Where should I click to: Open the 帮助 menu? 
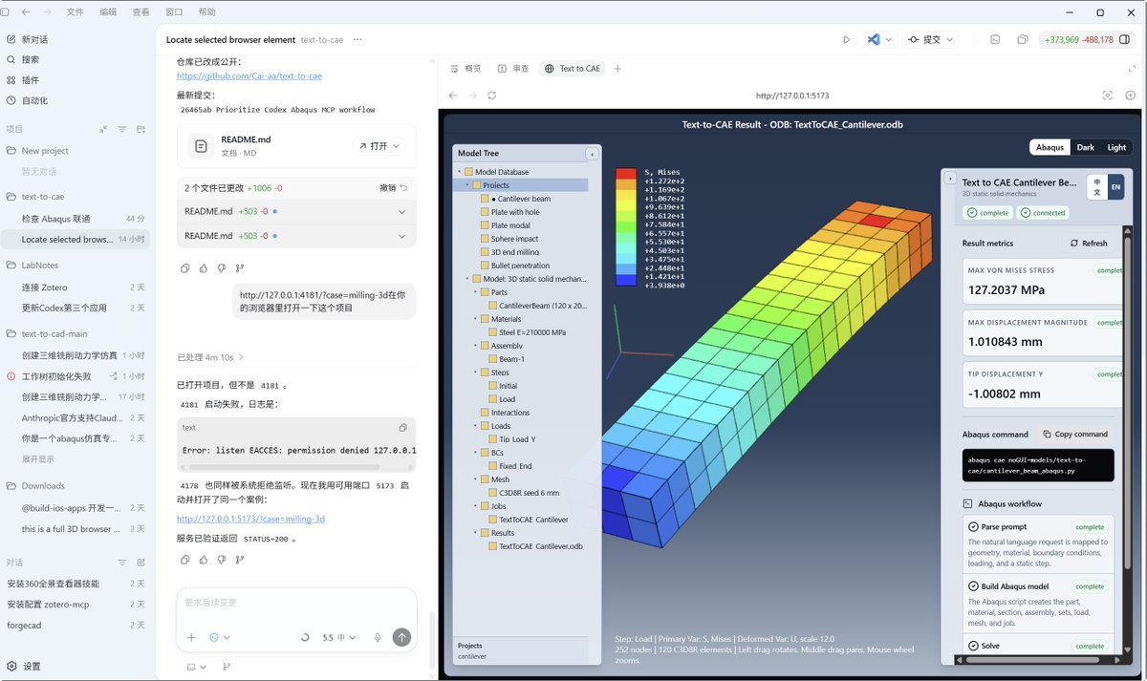click(206, 12)
